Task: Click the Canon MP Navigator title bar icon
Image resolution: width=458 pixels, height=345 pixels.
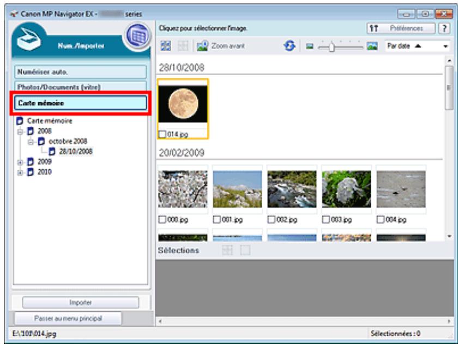Action: point(14,14)
